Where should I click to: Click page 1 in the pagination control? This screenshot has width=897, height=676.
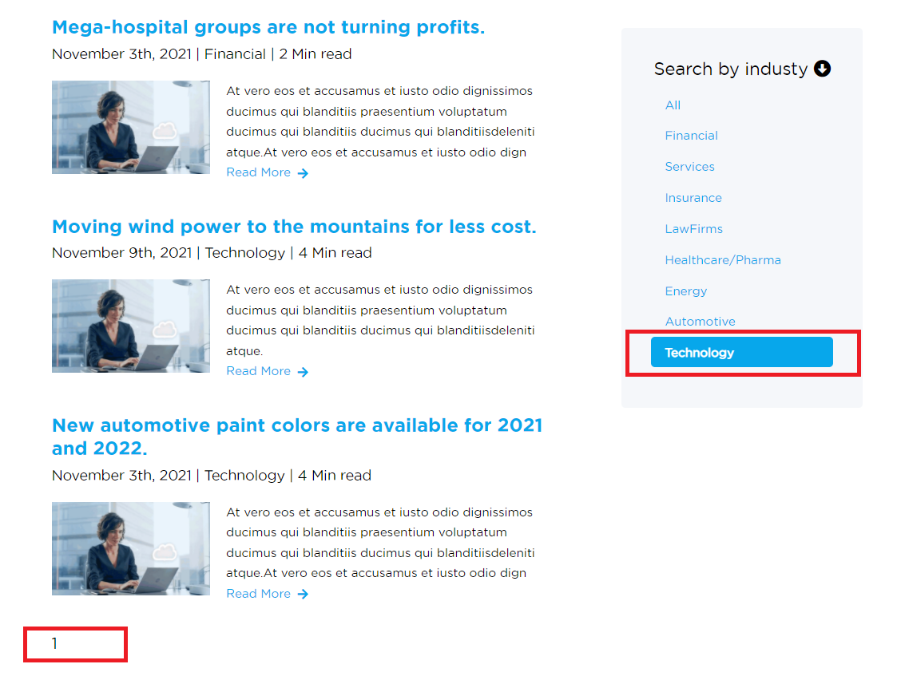54,643
